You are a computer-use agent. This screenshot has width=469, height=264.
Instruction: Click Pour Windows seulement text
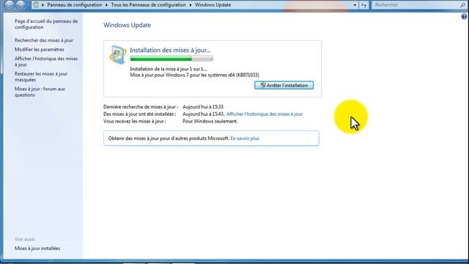(210, 121)
